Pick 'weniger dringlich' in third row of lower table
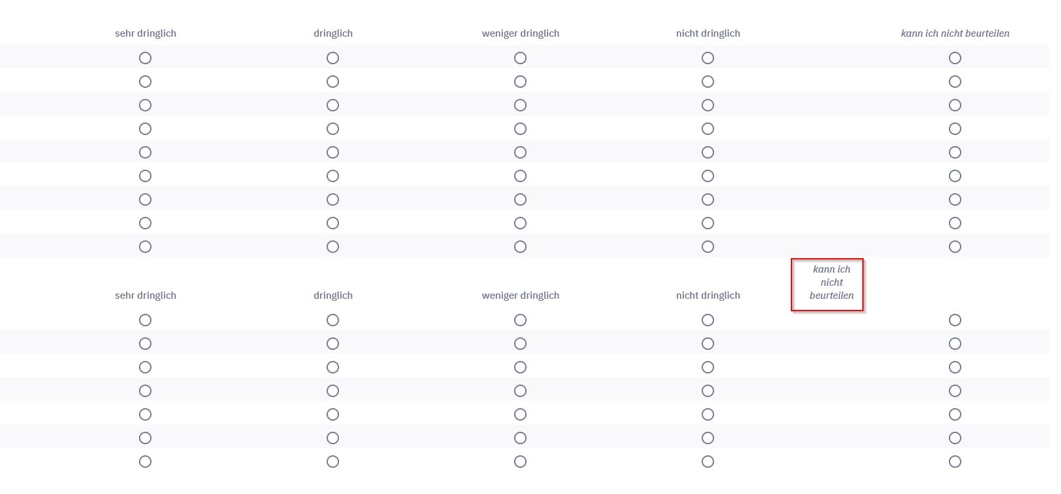1061x494 pixels. [520, 368]
